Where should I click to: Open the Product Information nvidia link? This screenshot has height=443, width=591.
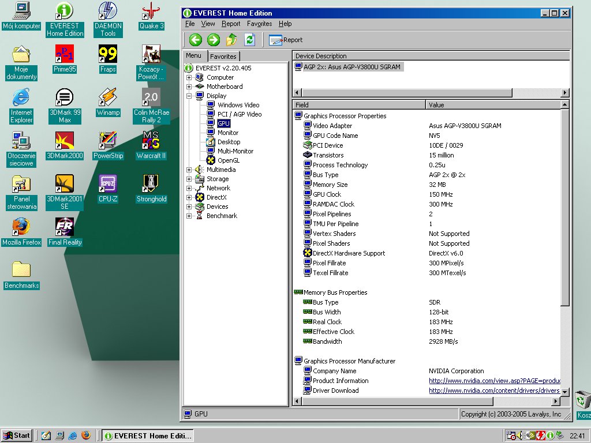tap(494, 381)
